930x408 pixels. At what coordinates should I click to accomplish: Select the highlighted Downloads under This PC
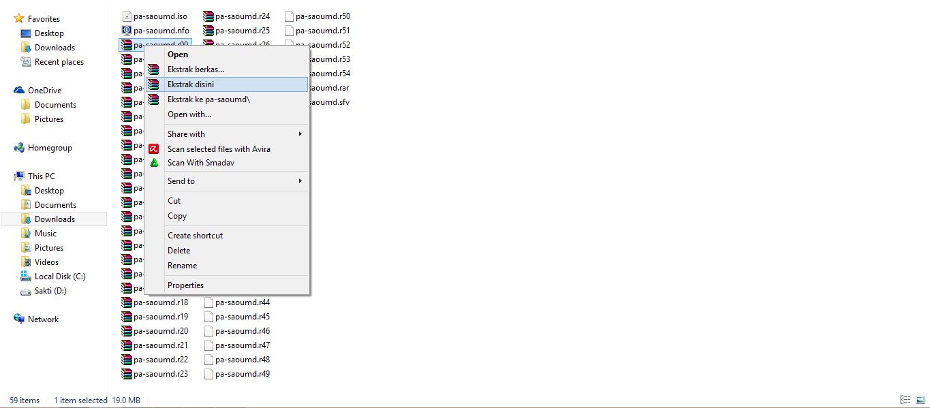point(55,219)
